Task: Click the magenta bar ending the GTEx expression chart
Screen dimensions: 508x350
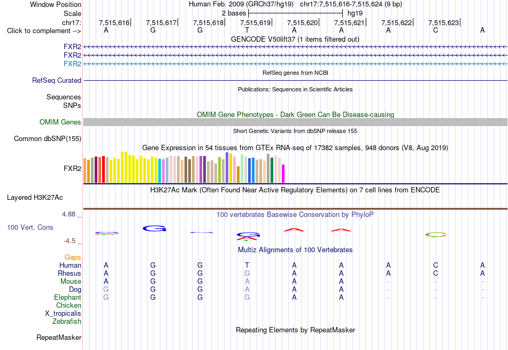Action: coord(283,174)
